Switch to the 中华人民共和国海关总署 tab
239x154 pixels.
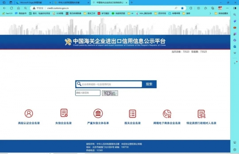pos(72,3)
